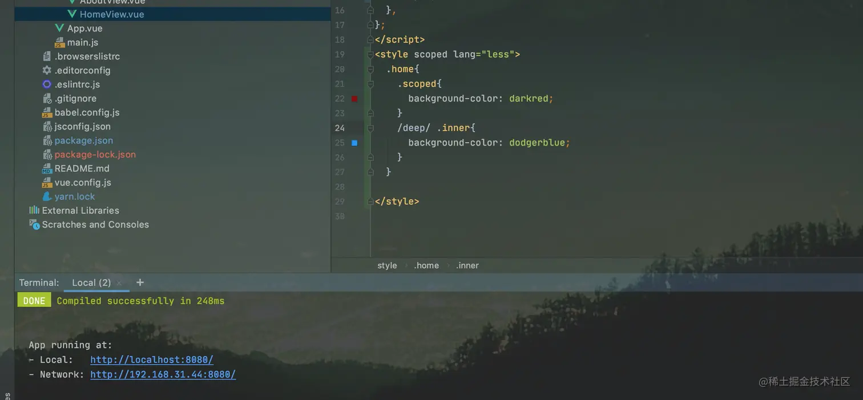
Task: Place cursor on 'dodgerblue' value
Action: (x=537, y=143)
